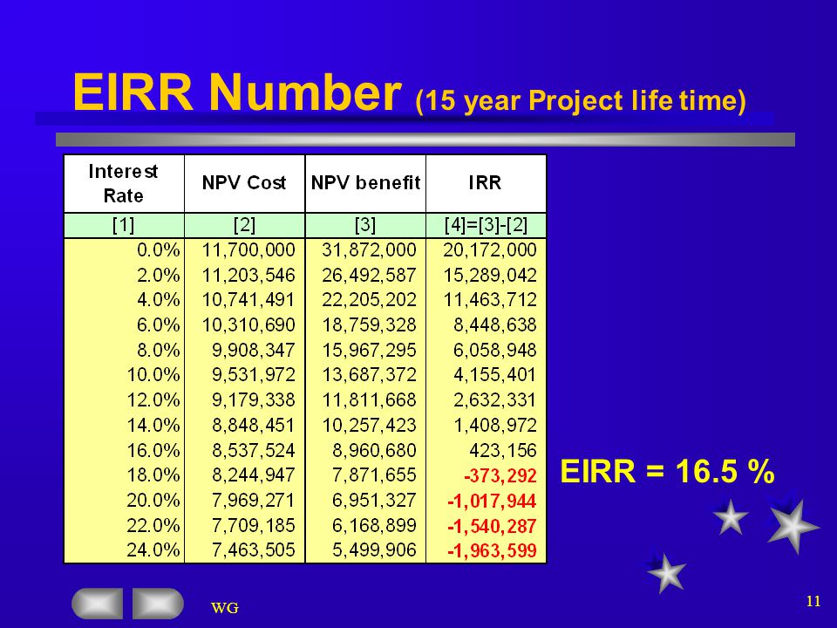837x628 pixels.
Task: Select NPV benefit value 11,811,668
Action: (369, 400)
